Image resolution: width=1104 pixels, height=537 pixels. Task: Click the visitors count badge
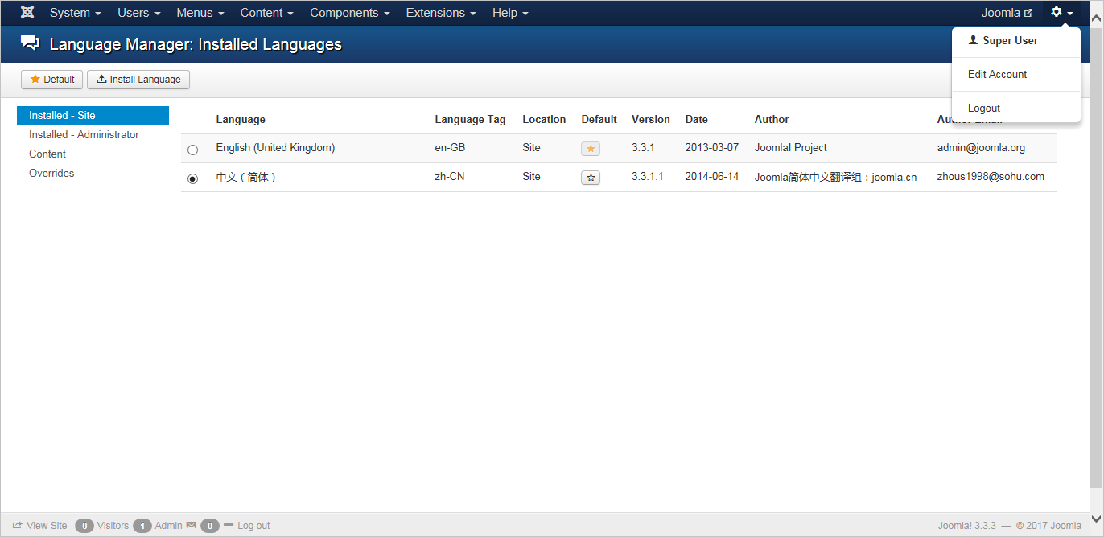pos(84,526)
